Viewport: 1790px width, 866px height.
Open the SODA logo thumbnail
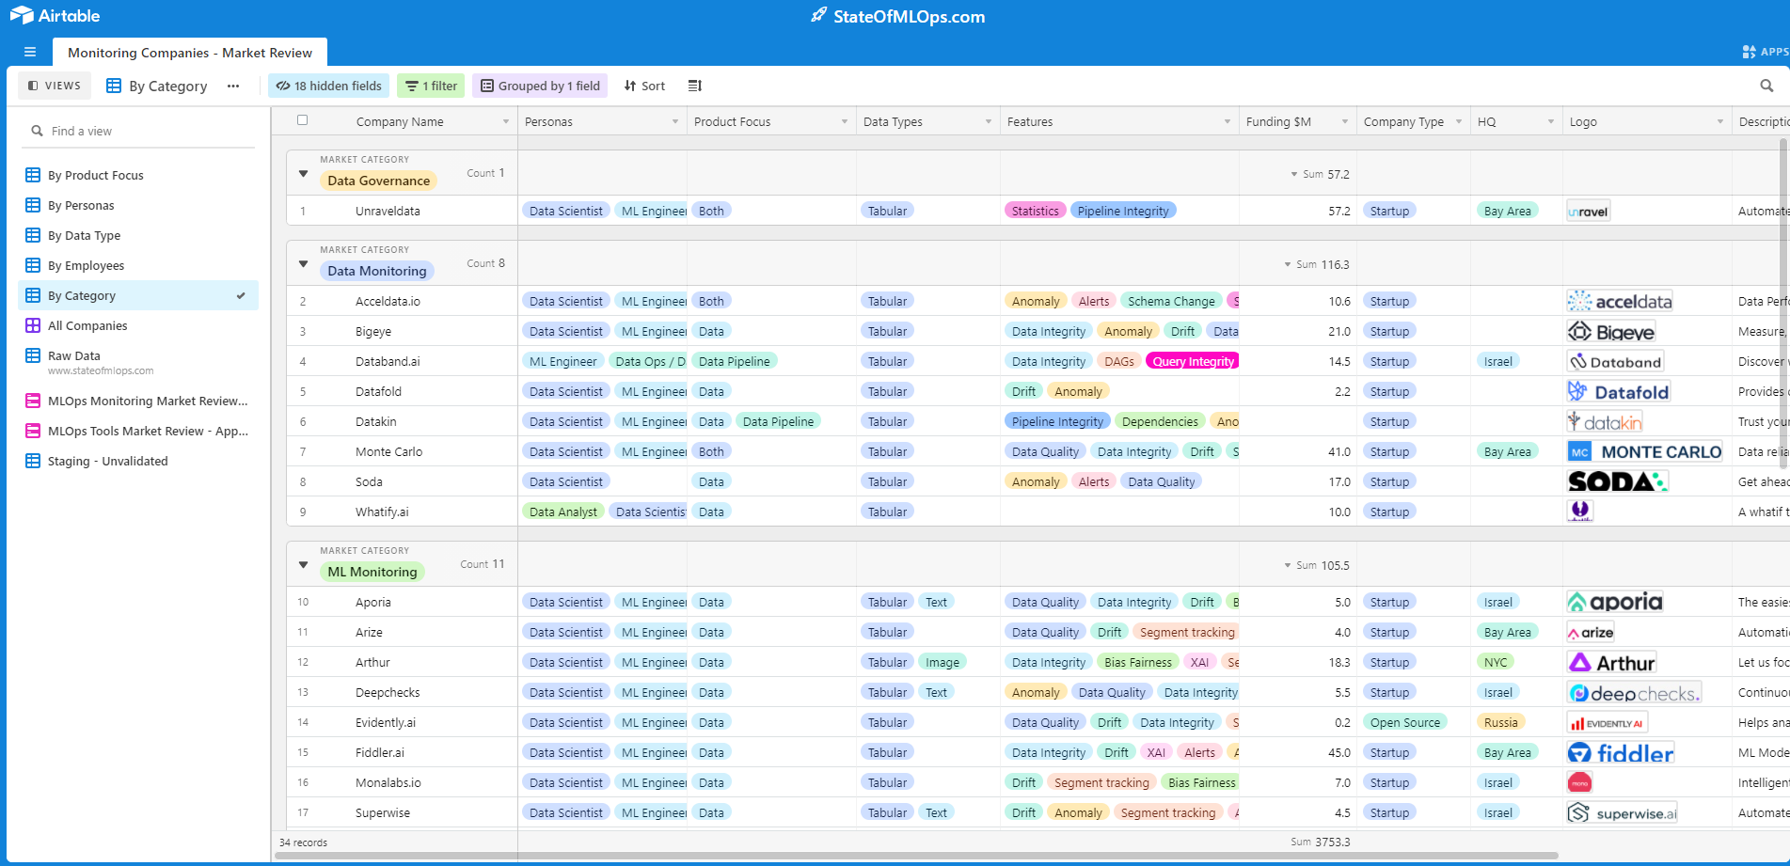[1618, 481]
